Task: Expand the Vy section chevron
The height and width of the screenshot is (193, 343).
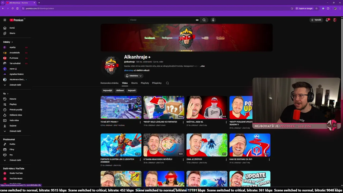Action: 8,94
